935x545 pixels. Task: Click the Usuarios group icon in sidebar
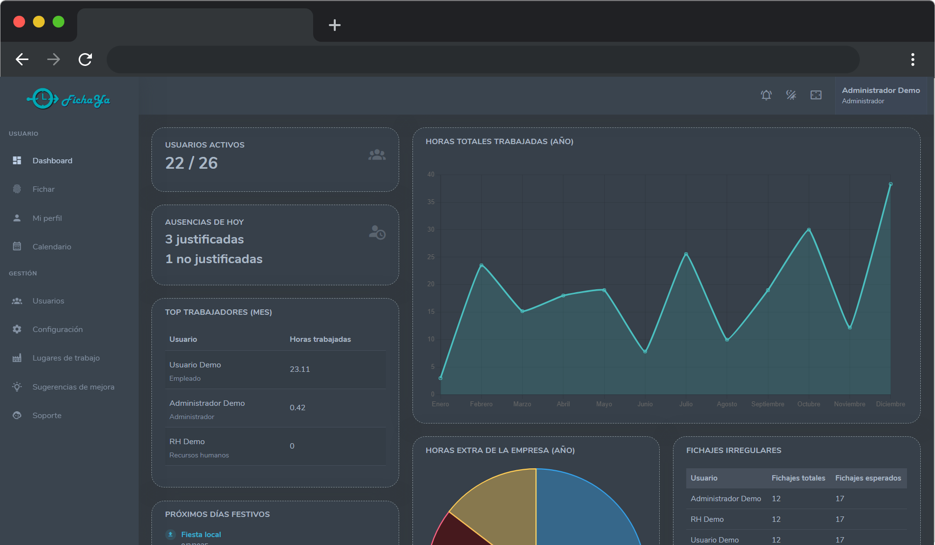coord(17,301)
